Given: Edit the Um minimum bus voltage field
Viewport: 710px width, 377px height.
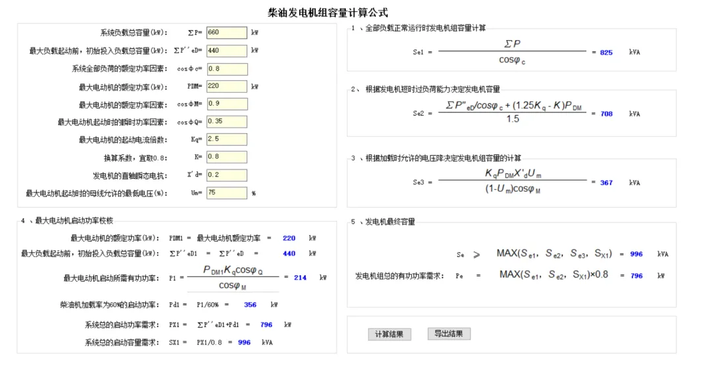Looking at the screenshot, I should 227,193.
